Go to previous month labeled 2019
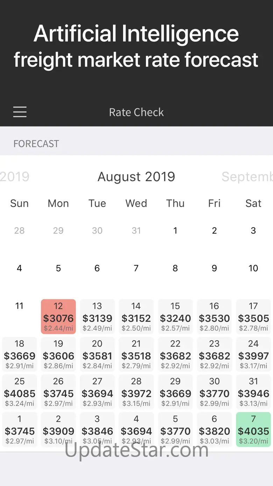Screen dimensions: 273x486 click(x=15, y=177)
